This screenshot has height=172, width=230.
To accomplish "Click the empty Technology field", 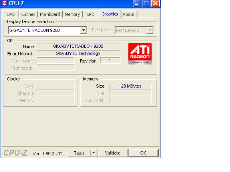I will click(x=56, y=68).
